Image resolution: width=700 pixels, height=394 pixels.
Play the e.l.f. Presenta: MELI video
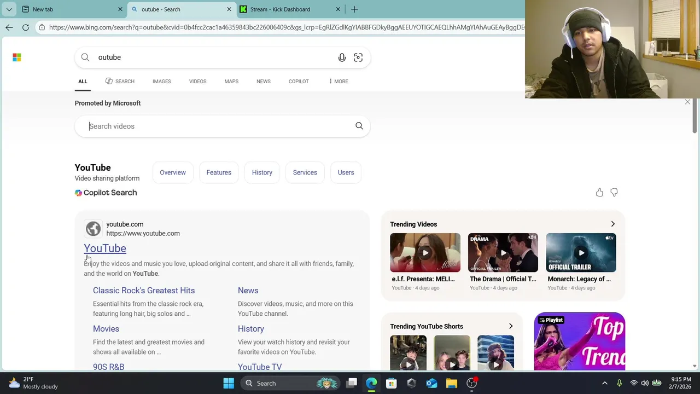tap(425, 253)
